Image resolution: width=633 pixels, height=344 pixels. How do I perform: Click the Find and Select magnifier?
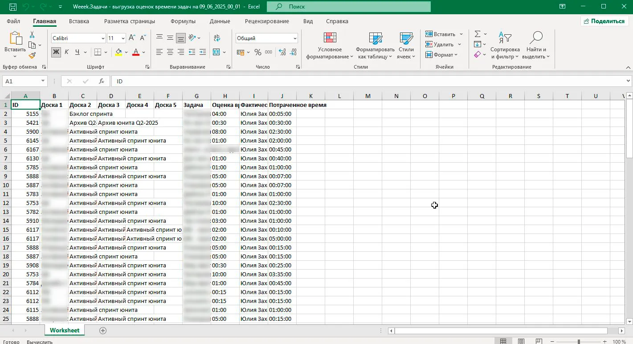(536, 38)
